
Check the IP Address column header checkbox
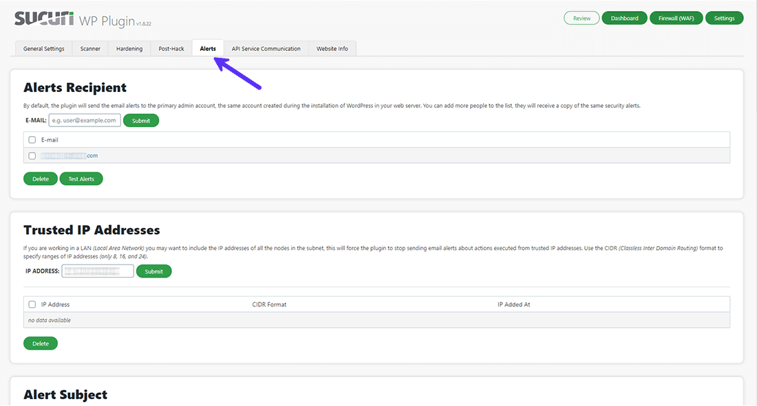tap(32, 304)
